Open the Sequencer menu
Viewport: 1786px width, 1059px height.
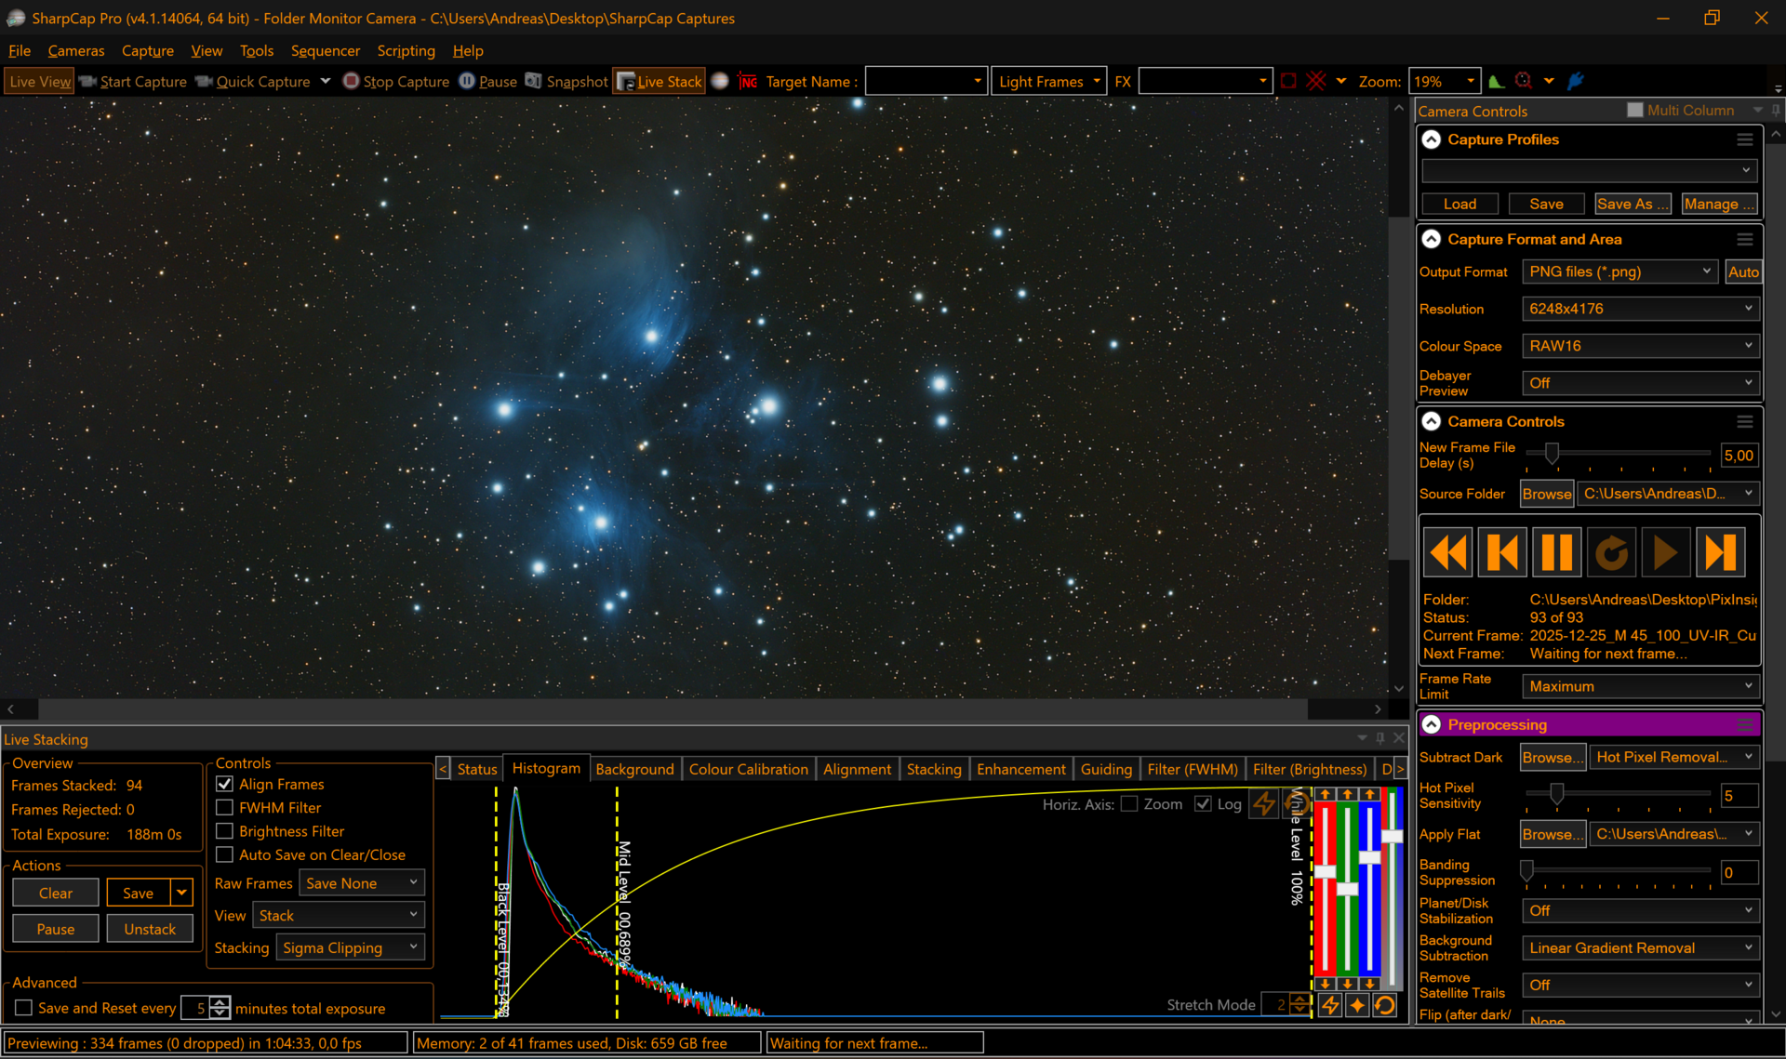pyautogui.click(x=325, y=51)
